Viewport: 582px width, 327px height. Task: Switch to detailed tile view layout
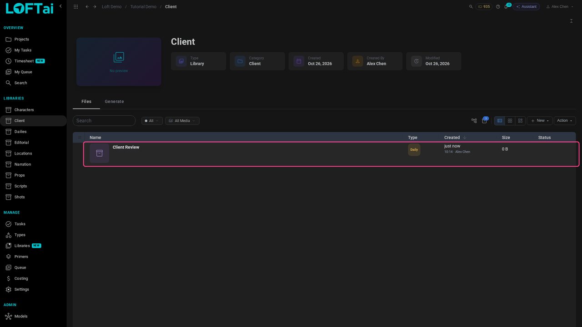coord(520,121)
